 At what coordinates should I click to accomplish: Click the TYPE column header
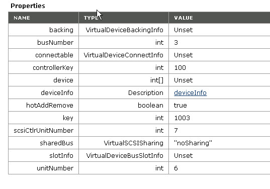(91, 18)
